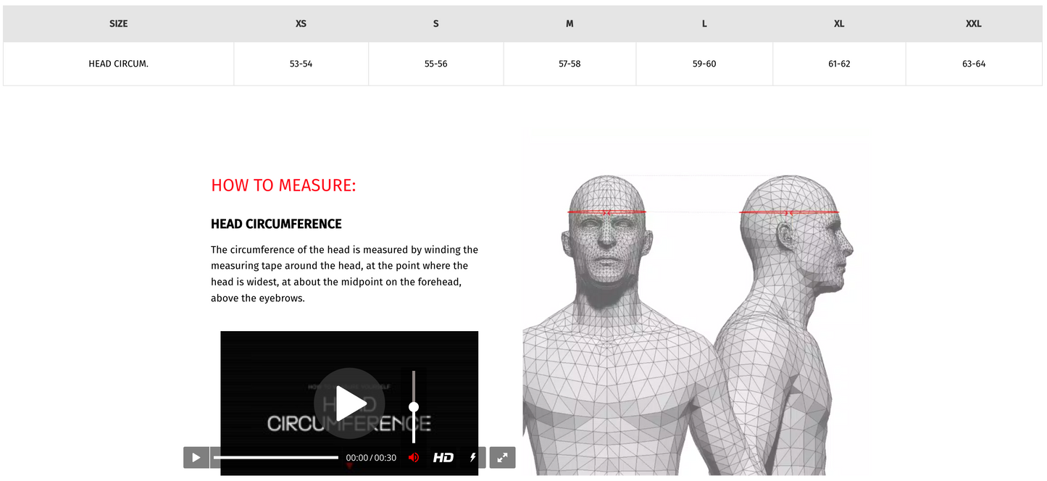1047x481 pixels.
Task: Click the 00:00 / 00:30 time display
Action: (371, 458)
